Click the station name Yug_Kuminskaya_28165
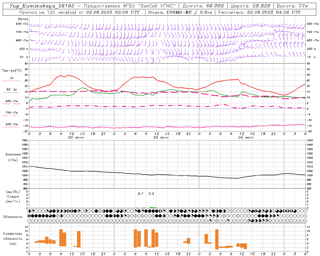Screen dimensions: 320x256 click(x=42, y=6)
